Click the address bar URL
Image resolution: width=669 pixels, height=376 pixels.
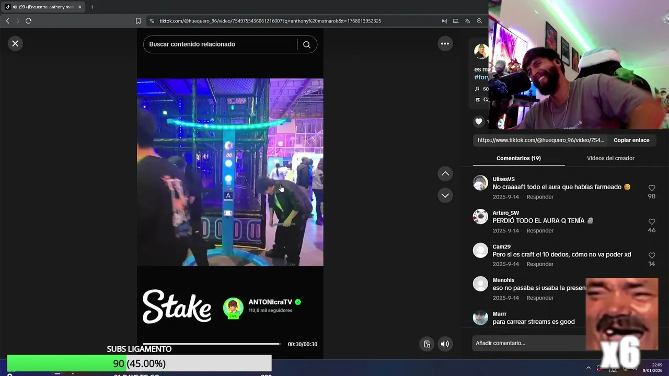click(270, 21)
